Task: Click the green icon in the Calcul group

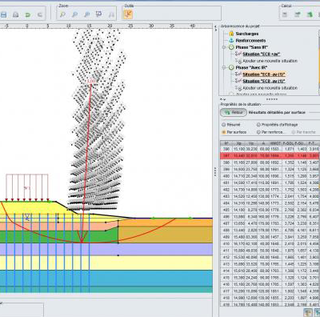Action: (310, 14)
